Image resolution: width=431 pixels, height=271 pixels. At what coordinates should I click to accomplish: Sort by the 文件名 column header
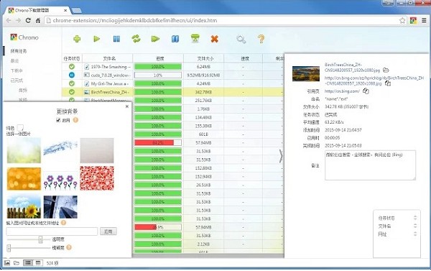pyautogui.click(x=108, y=59)
